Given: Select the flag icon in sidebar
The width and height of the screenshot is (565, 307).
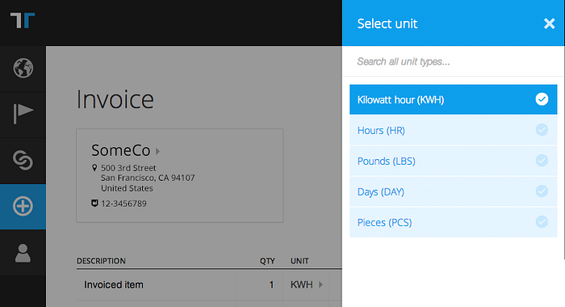Looking at the screenshot, I should 23,114.
